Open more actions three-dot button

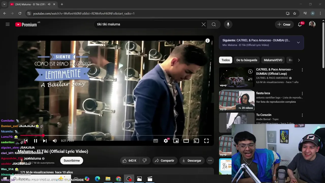click(210, 161)
